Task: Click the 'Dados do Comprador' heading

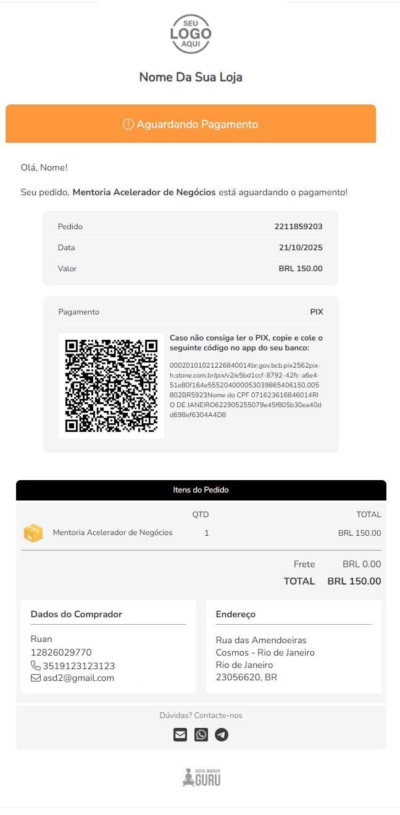Action: click(77, 614)
